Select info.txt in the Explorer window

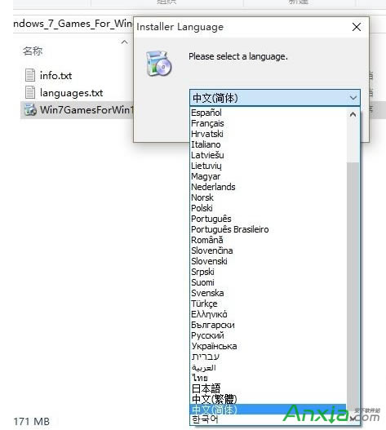click(56, 76)
